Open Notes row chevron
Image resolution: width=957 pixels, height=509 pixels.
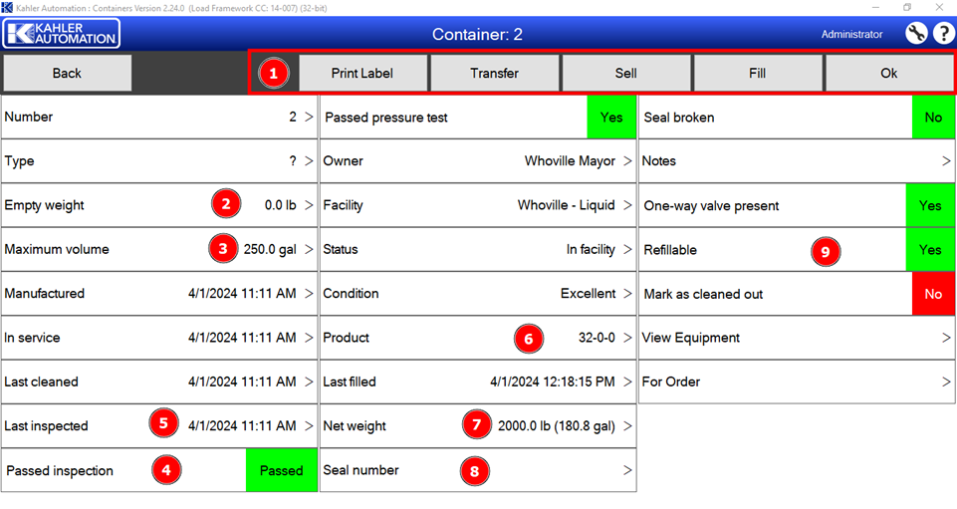click(x=946, y=160)
